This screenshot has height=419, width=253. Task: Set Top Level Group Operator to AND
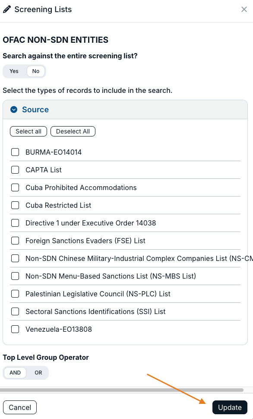pyautogui.click(x=15, y=373)
